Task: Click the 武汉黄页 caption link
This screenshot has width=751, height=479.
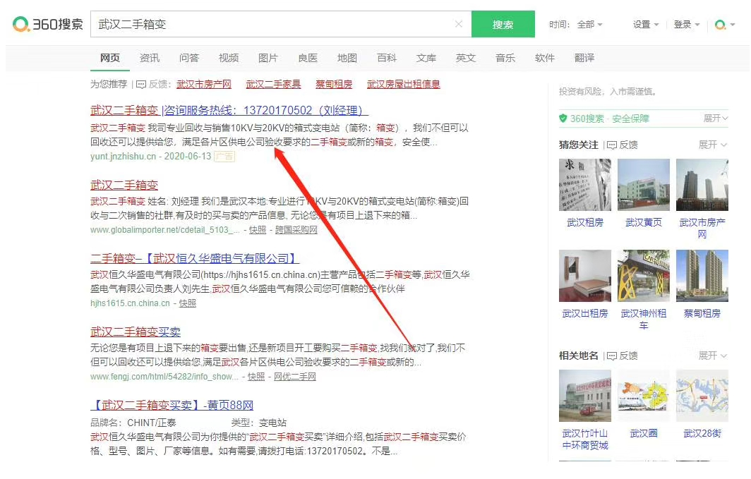Action: click(x=644, y=222)
